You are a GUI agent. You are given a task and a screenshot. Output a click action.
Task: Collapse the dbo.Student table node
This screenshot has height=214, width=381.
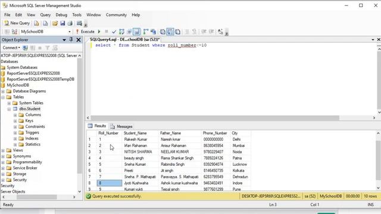click(9, 109)
